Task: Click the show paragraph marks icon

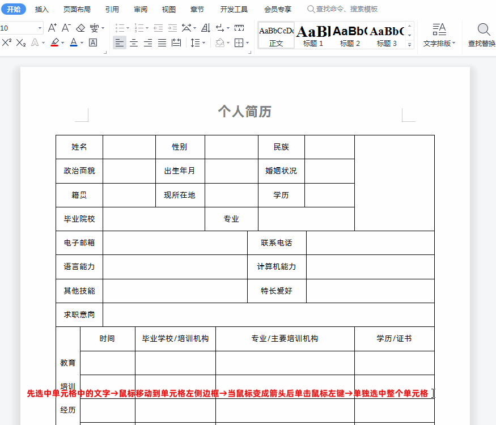Action: tap(220, 28)
